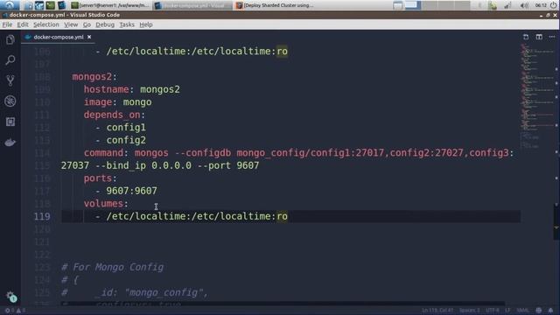The width and height of the screenshot is (560, 315).
Task: Click the Ln 119 cursor position indicator
Action: click(437, 311)
